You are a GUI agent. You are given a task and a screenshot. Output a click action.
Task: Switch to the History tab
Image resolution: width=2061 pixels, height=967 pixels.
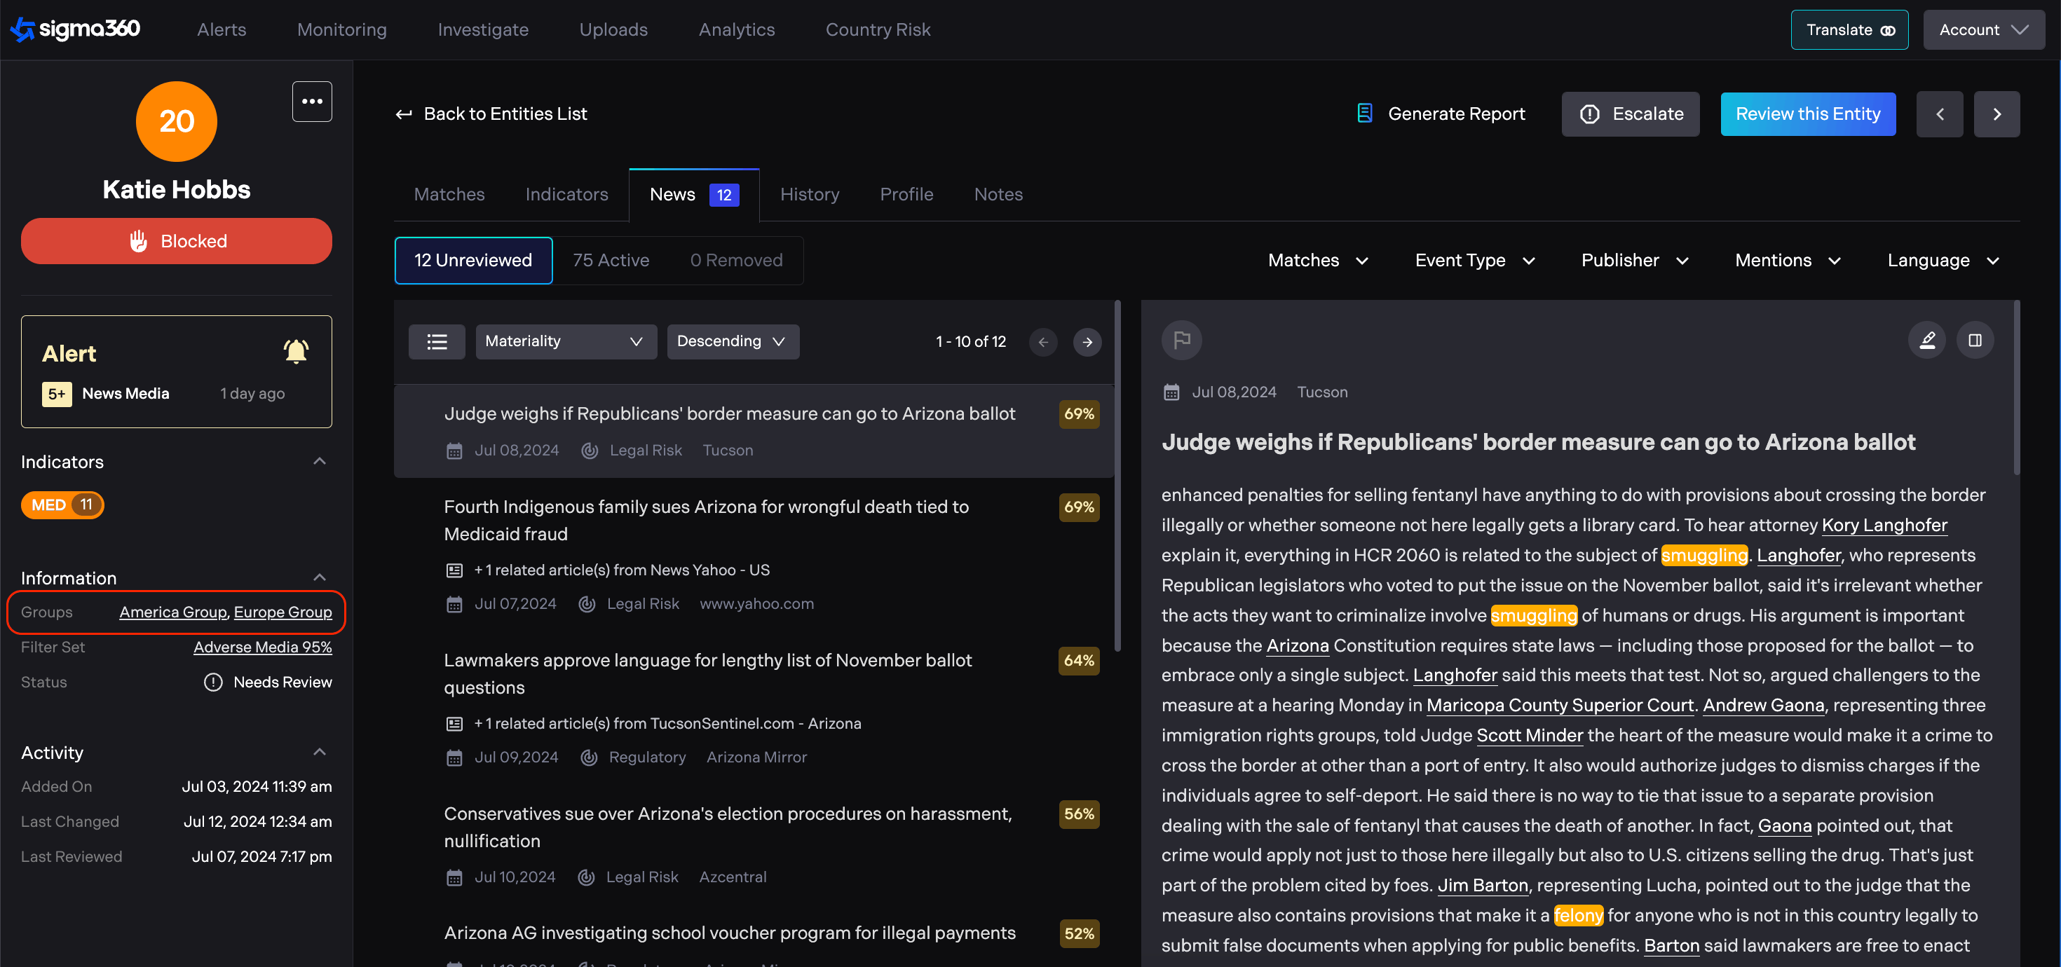click(x=809, y=194)
